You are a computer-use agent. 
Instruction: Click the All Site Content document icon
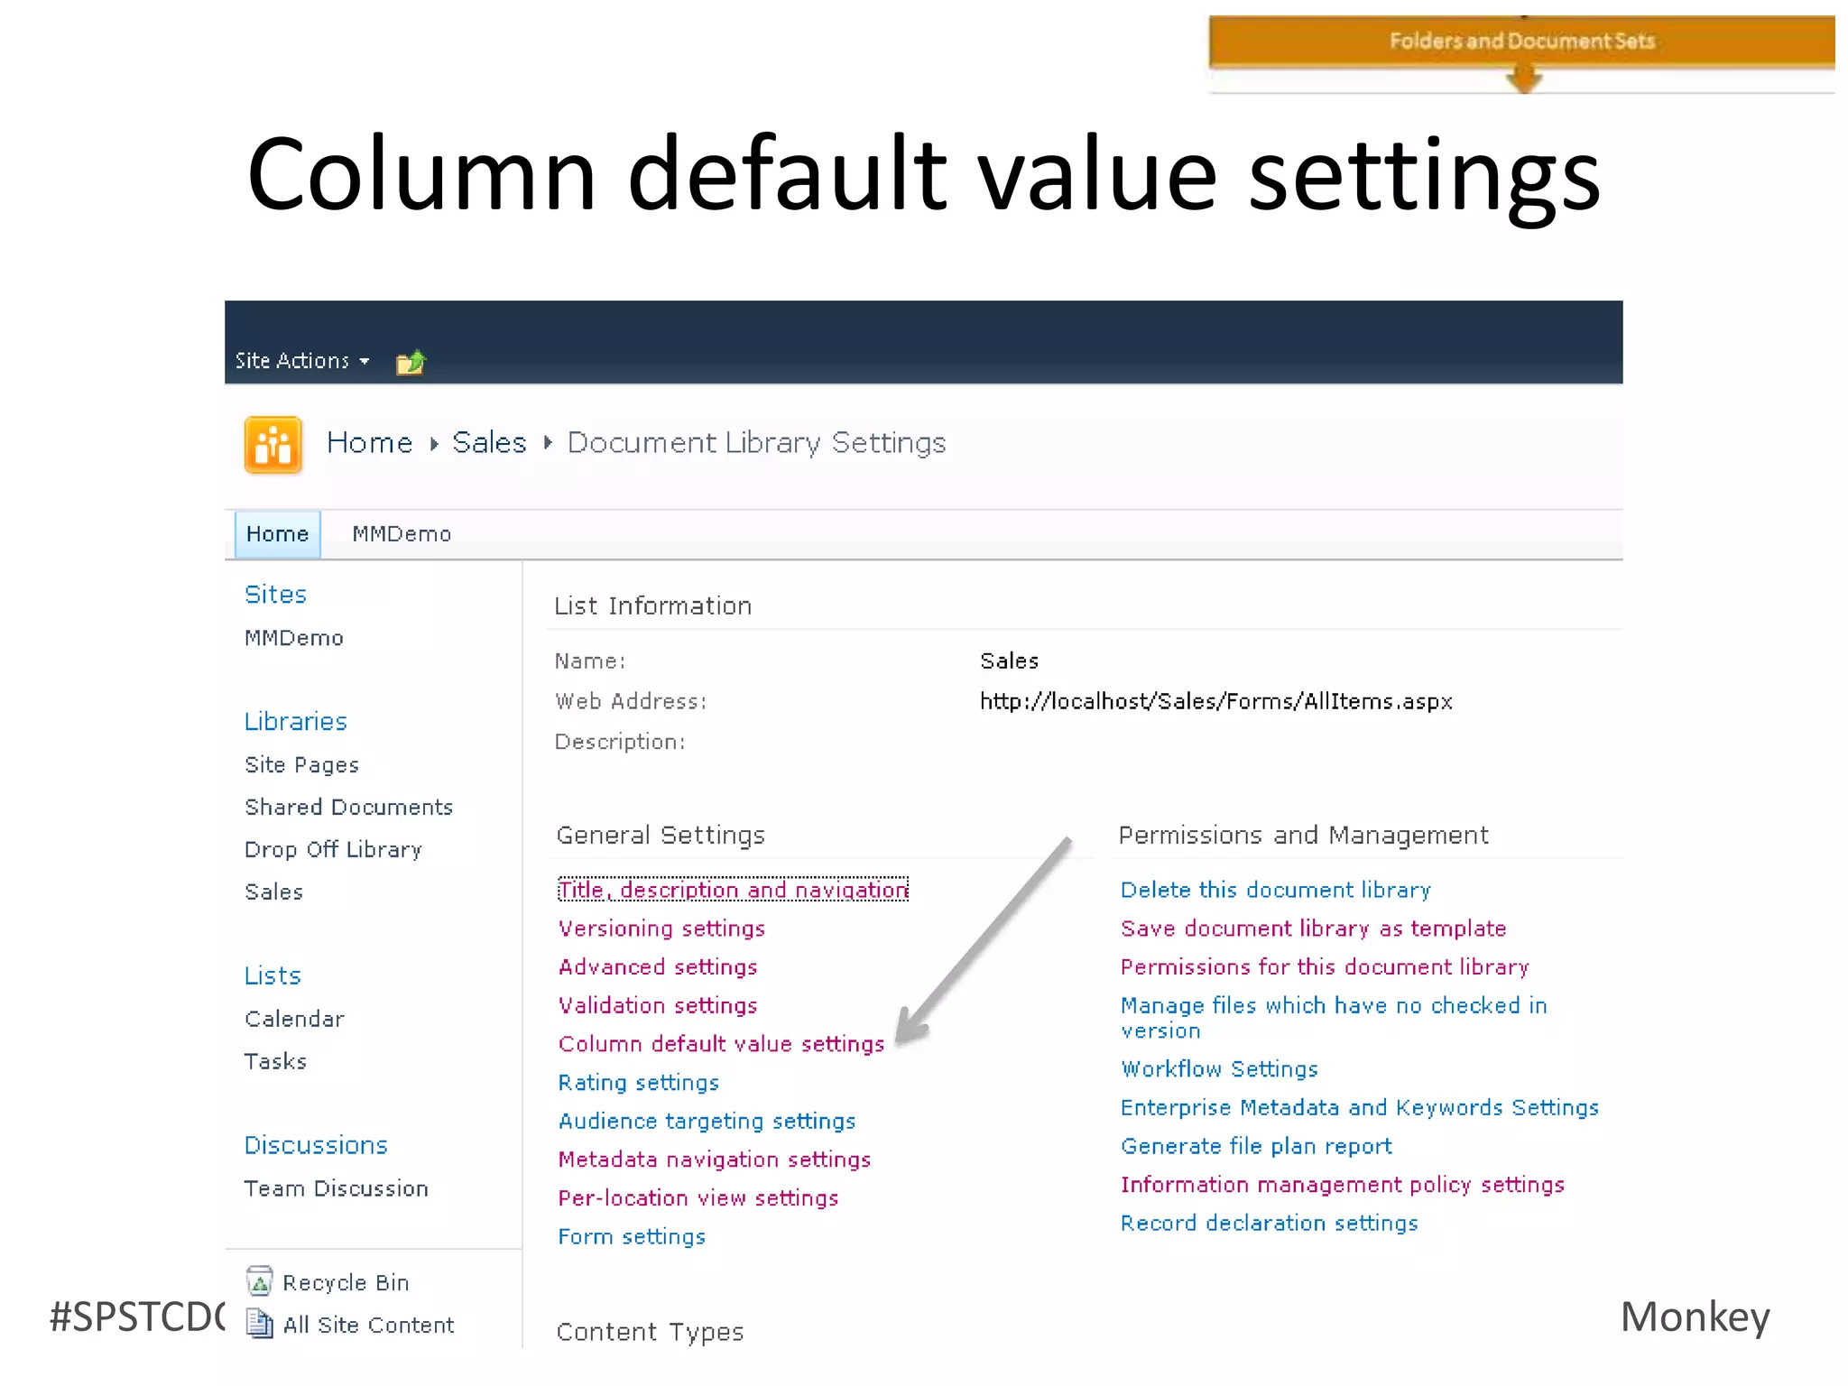tap(260, 1324)
